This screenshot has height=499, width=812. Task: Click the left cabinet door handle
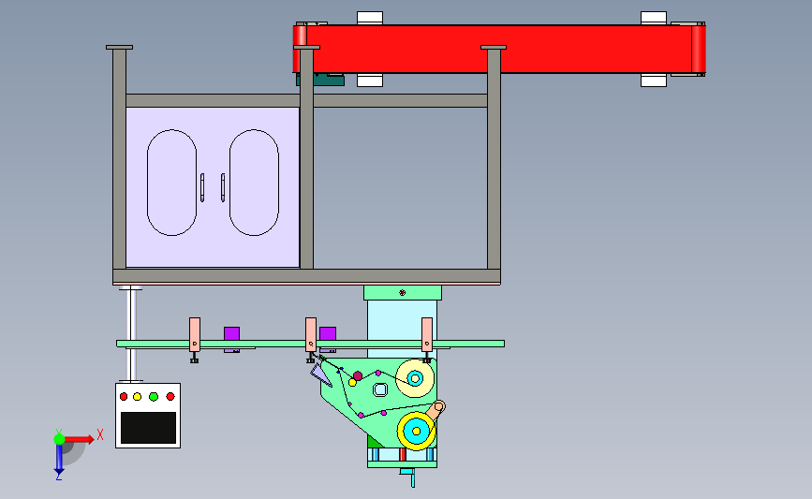[x=202, y=187]
